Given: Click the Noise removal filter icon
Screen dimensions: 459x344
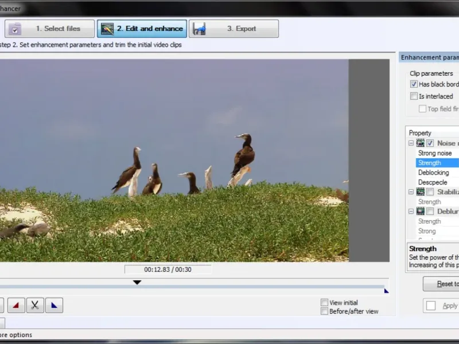Looking at the screenshot, I should [421, 143].
